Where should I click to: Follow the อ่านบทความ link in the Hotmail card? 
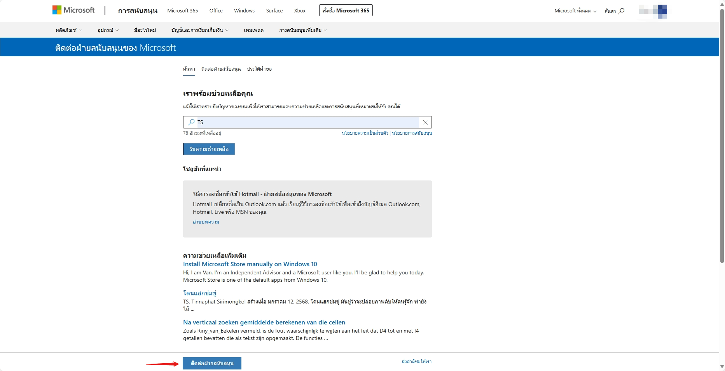click(x=206, y=222)
